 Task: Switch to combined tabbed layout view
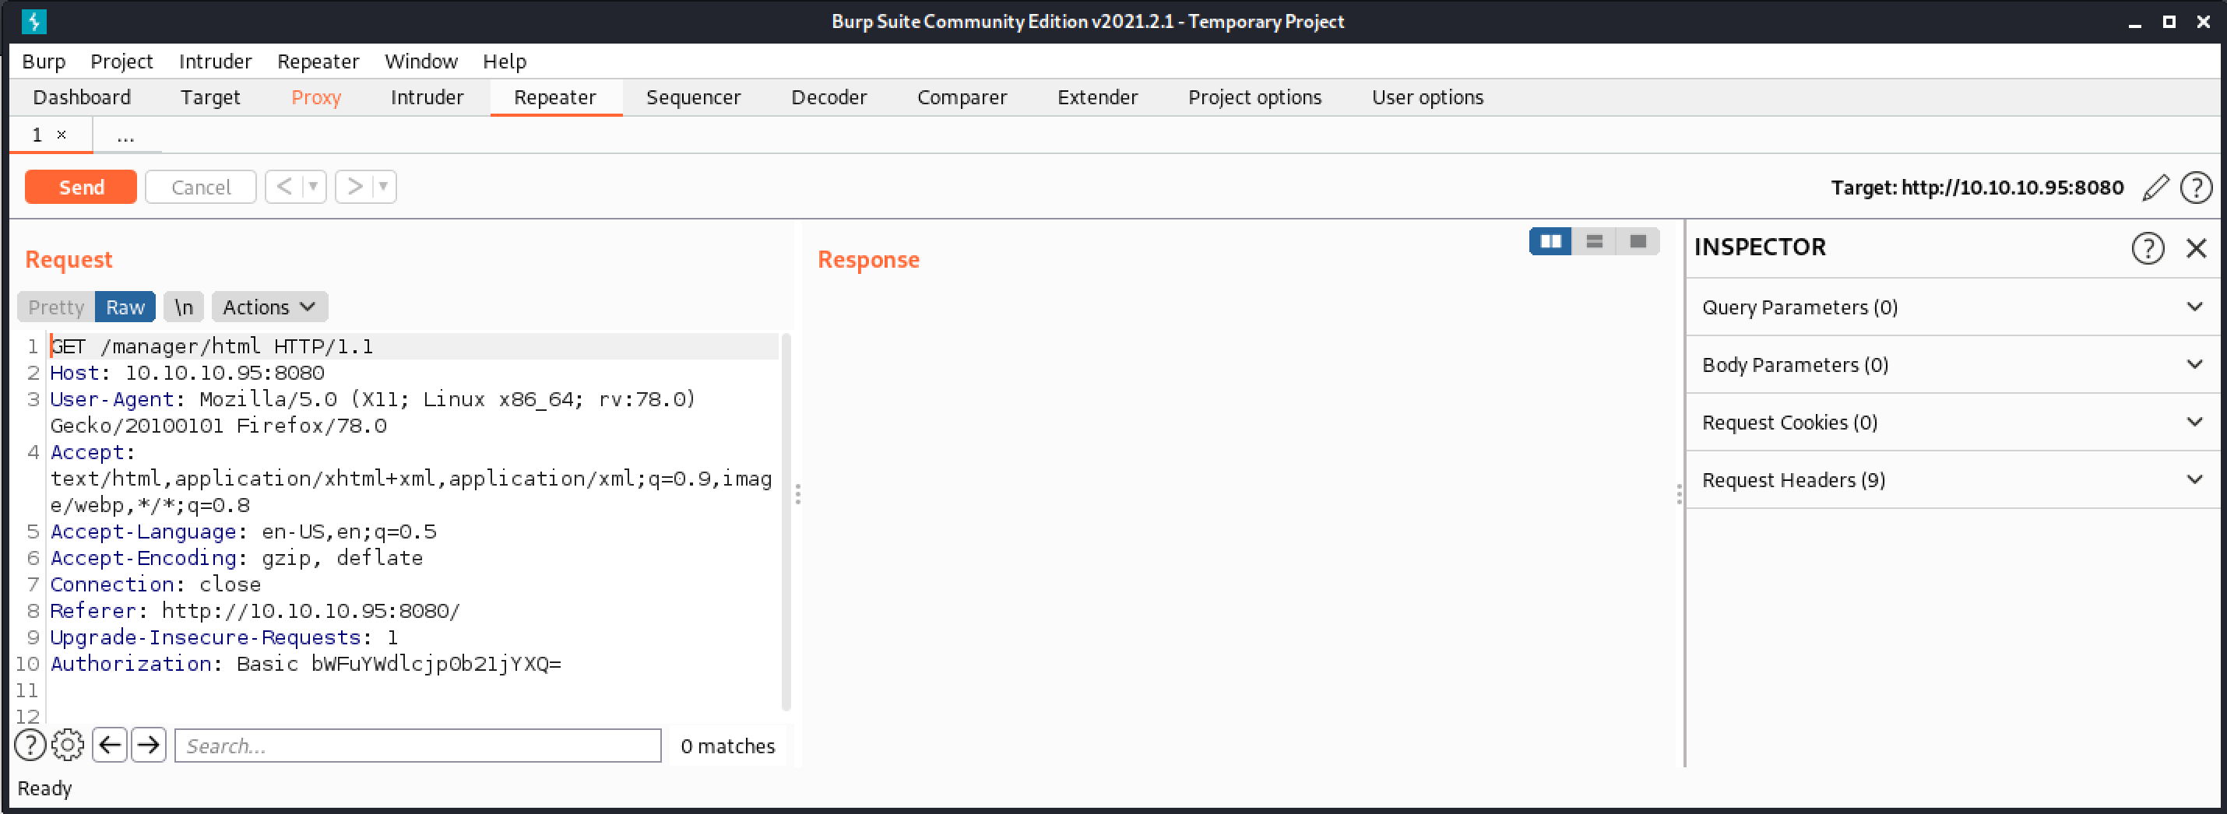click(1638, 242)
